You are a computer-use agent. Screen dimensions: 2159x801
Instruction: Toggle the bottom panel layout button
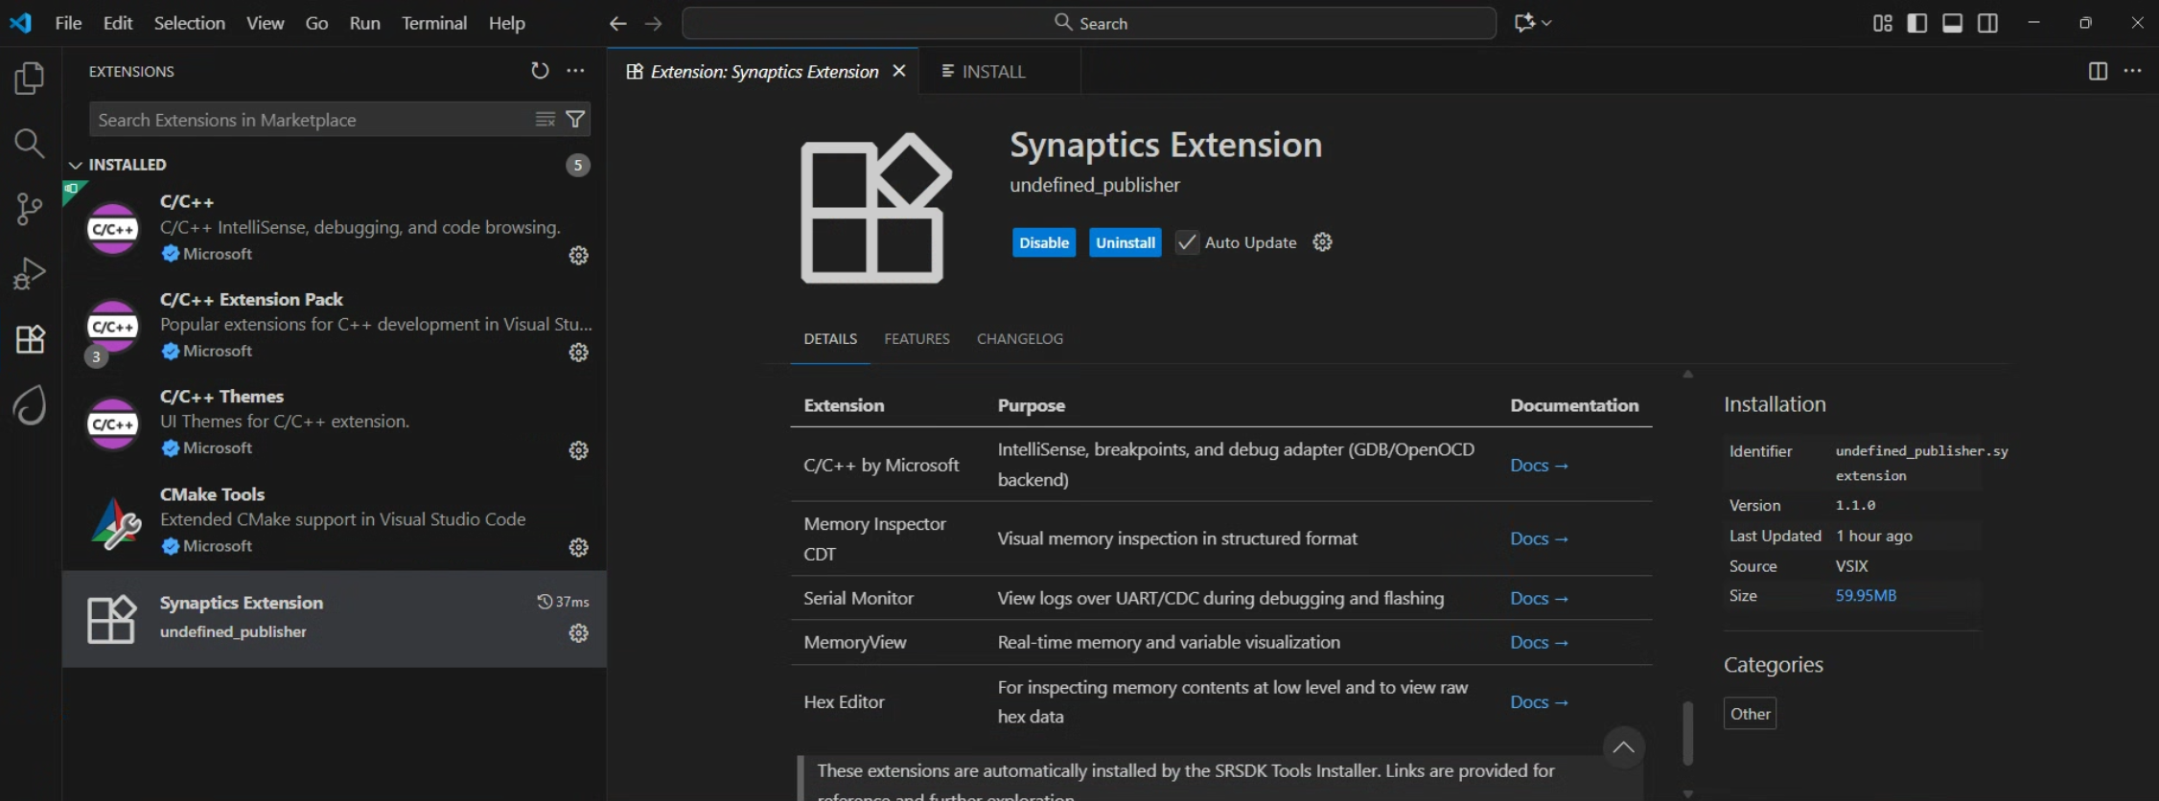[1952, 23]
